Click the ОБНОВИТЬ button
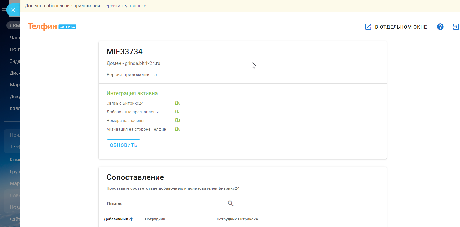 point(123,145)
